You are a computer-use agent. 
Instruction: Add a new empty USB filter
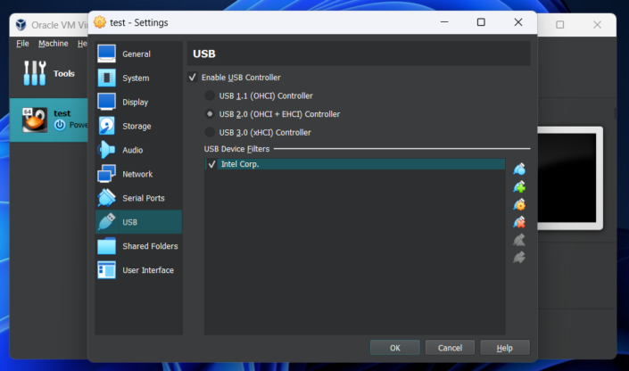[519, 169]
